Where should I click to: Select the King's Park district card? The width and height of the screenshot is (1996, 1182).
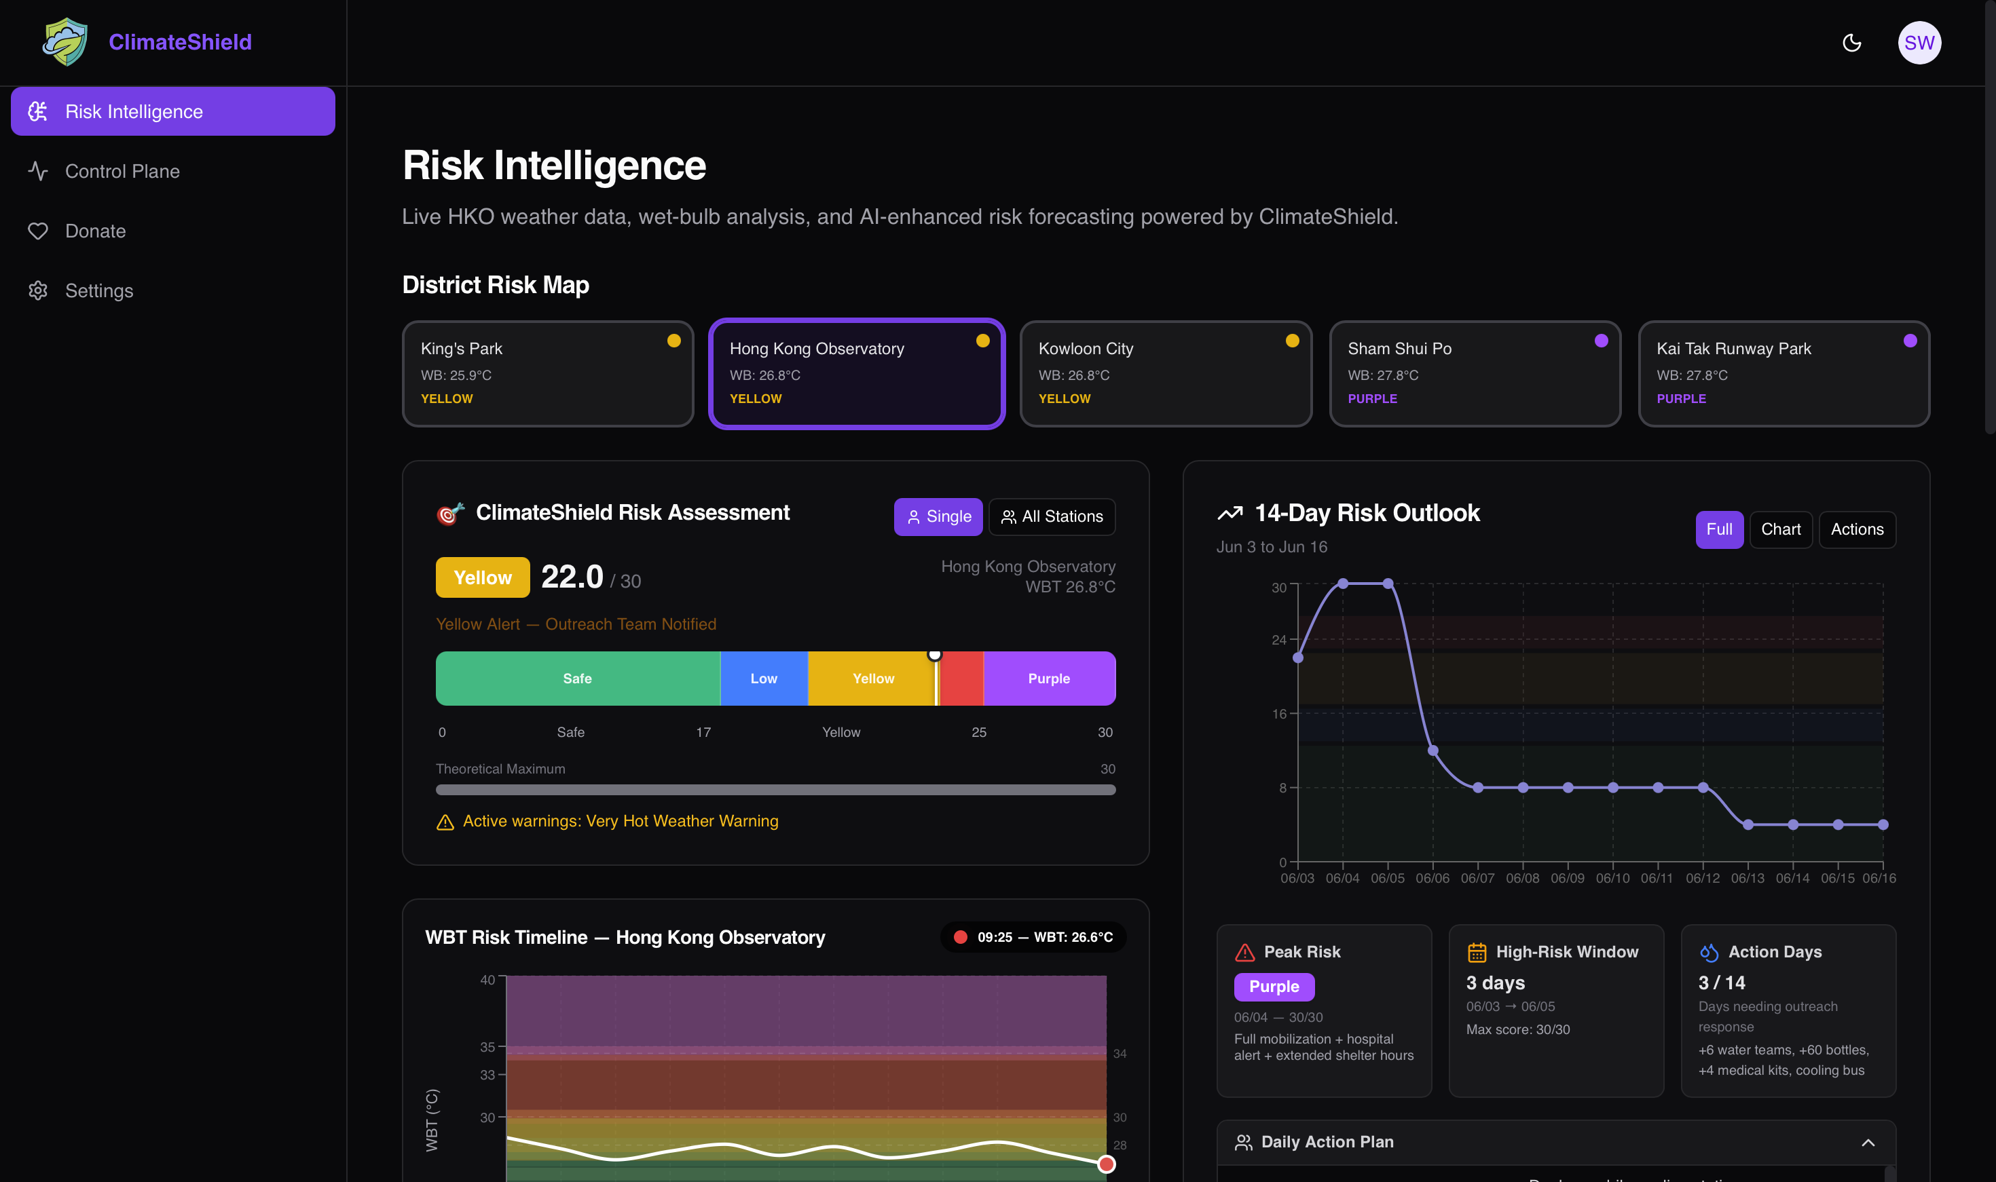(x=548, y=374)
